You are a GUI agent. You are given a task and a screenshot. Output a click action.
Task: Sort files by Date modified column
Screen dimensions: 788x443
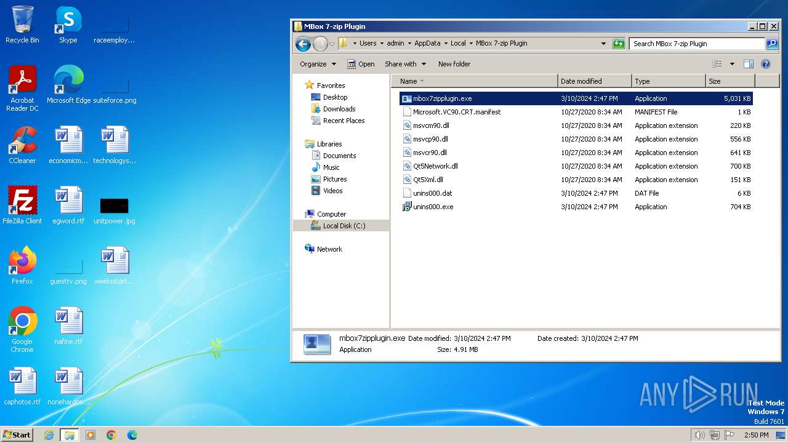coord(595,81)
